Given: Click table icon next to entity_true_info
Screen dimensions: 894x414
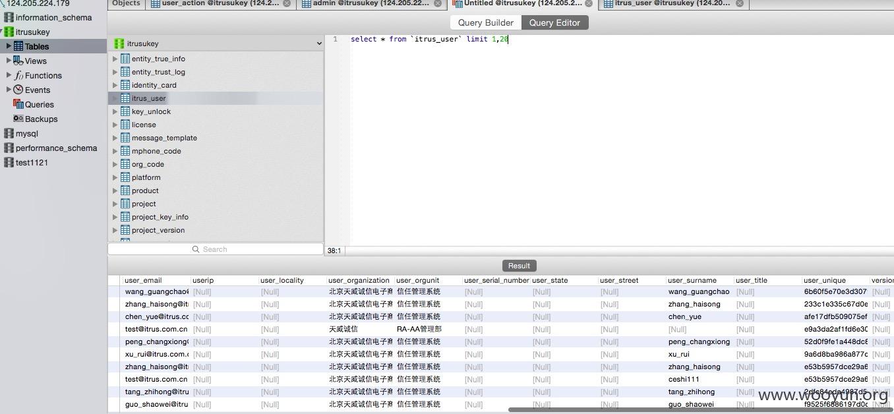Looking at the screenshot, I should click(125, 59).
